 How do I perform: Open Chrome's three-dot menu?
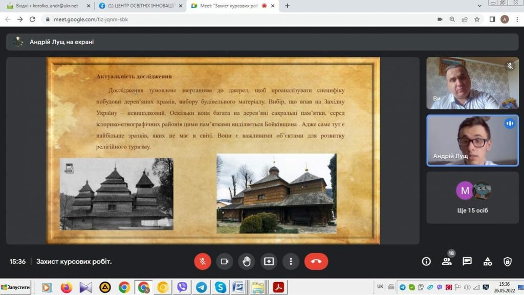[517, 19]
